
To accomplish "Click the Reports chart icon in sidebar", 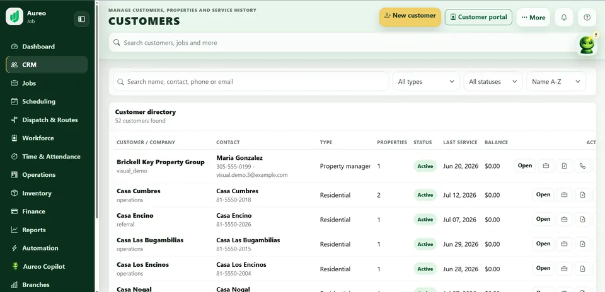I will tap(14, 230).
